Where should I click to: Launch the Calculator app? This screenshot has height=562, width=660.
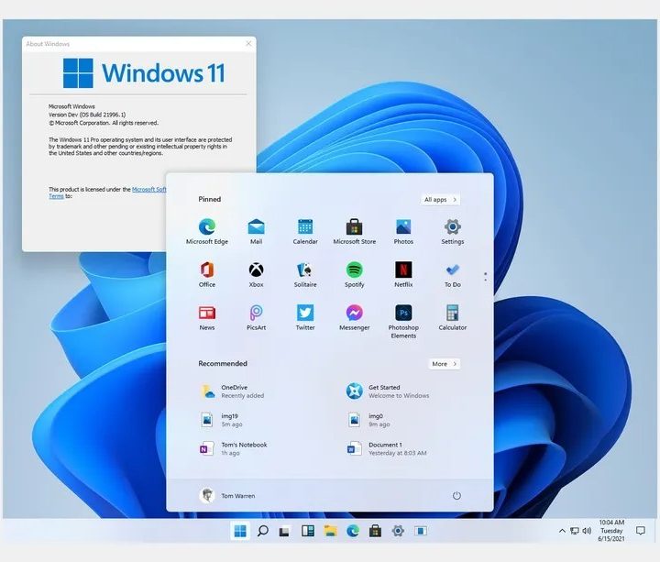point(453,317)
